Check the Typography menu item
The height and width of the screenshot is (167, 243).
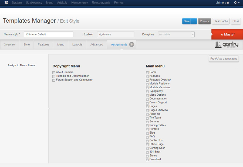[x=147, y=92]
